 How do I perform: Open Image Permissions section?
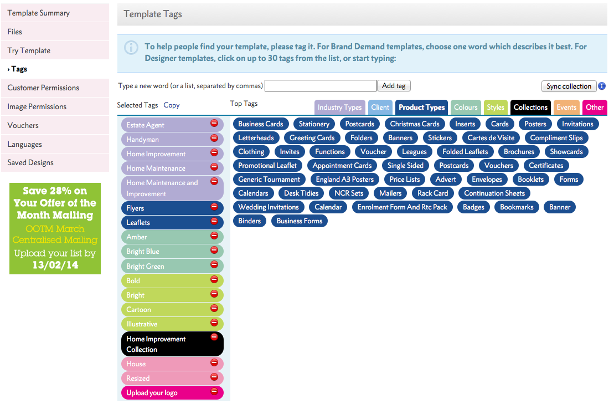[55, 106]
